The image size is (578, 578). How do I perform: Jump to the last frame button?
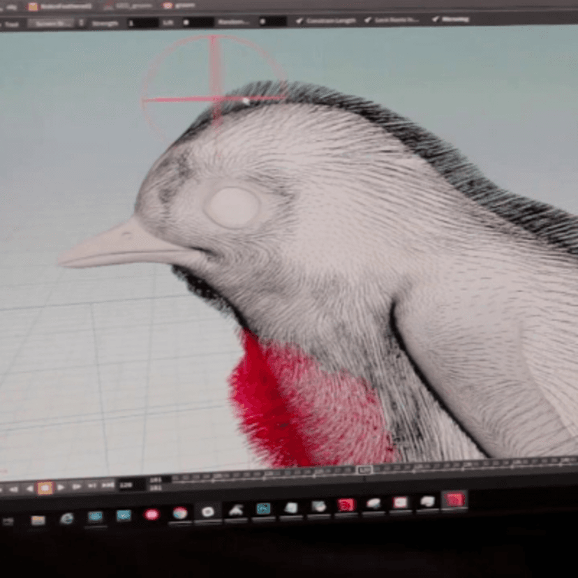click(107, 485)
